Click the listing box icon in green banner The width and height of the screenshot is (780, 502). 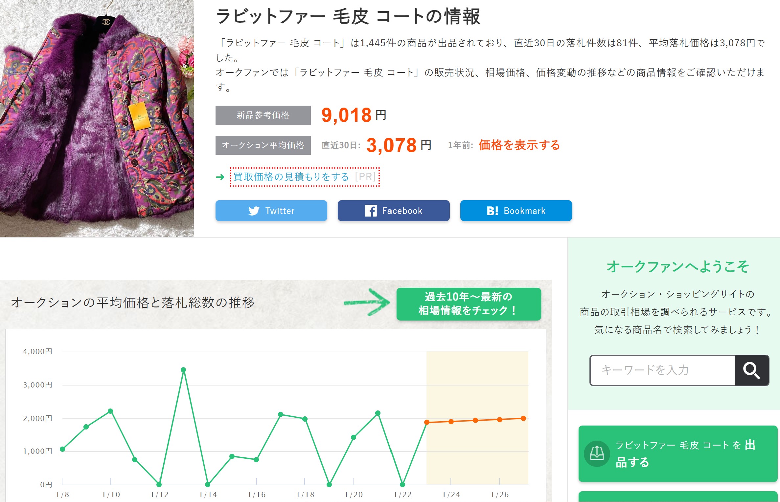(597, 453)
